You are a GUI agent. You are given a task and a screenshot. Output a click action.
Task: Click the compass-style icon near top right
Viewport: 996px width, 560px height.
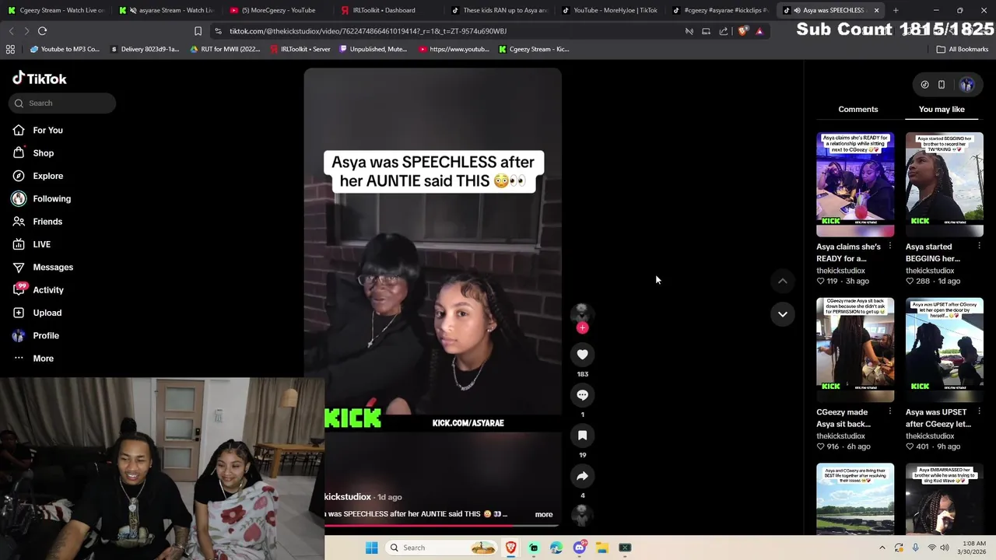924,85
